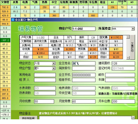Screen dimensions: 138x124
Task: Click the 常用电话 input field
Action: point(45,75)
